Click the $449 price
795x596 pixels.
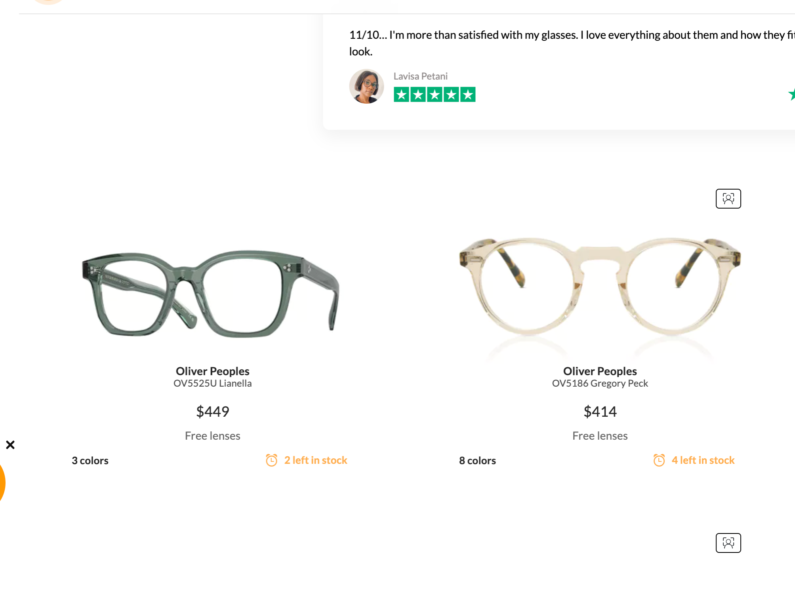[213, 412]
